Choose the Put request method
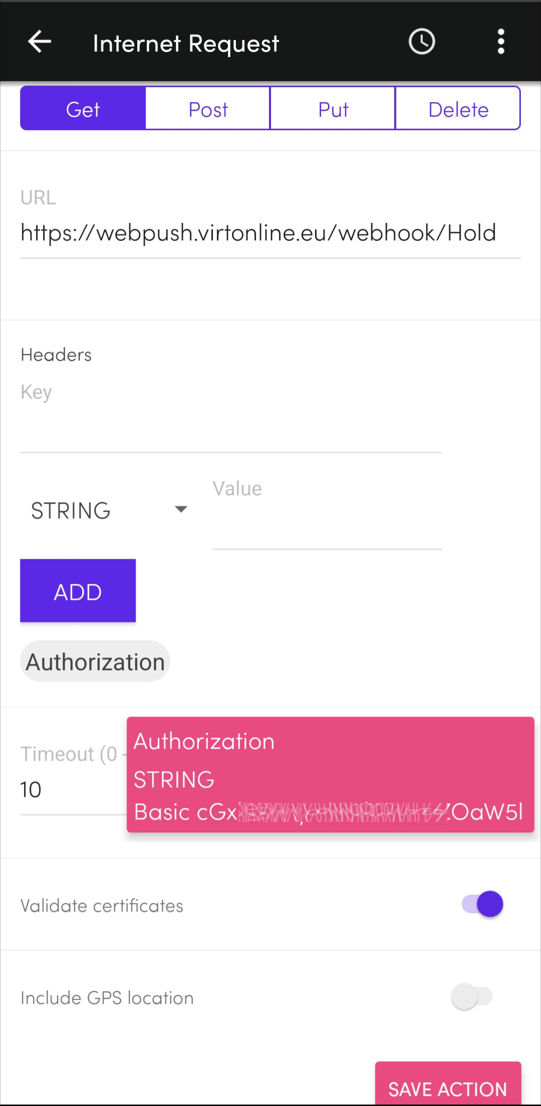Screen dimensions: 541x1106 [x=333, y=109]
